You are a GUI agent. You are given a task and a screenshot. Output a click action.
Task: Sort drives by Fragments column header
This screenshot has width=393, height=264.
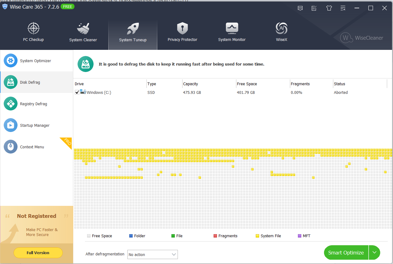point(300,84)
